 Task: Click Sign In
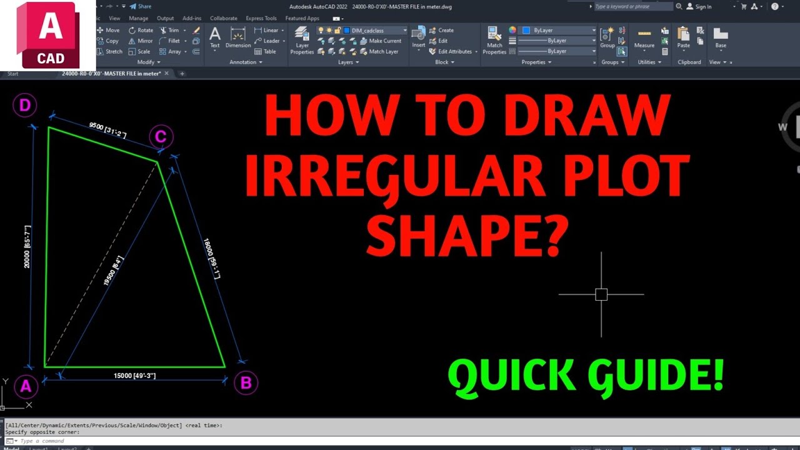click(699, 6)
